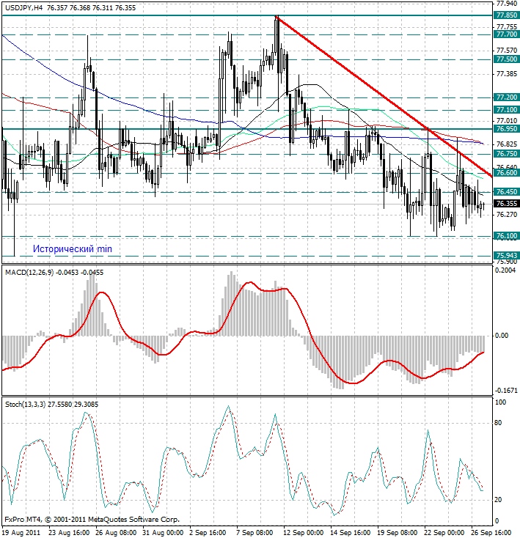Select the 76.100 price level label
520x538 pixels.
pos(506,236)
